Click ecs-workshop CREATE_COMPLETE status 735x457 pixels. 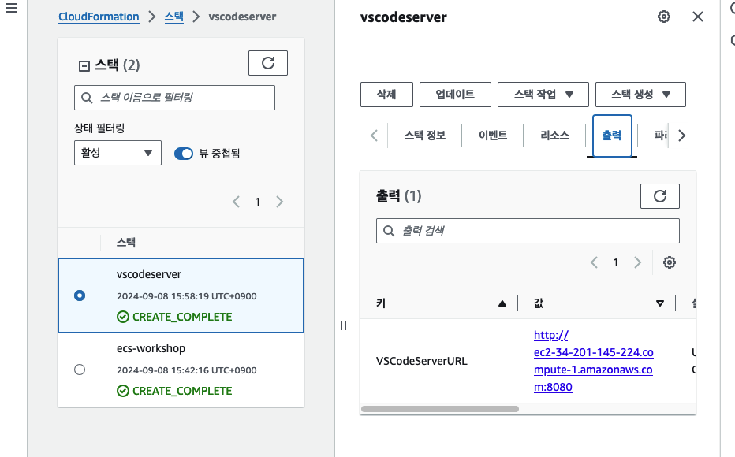click(174, 391)
